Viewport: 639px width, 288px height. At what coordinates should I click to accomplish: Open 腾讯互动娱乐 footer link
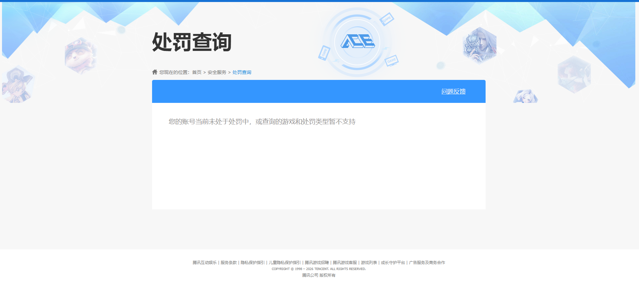tap(204, 263)
